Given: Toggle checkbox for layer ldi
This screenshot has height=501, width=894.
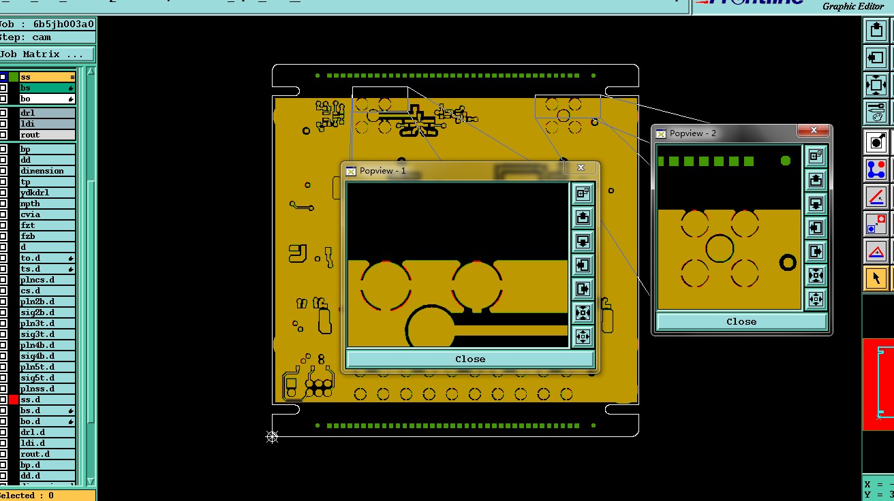Looking at the screenshot, I should [3, 124].
